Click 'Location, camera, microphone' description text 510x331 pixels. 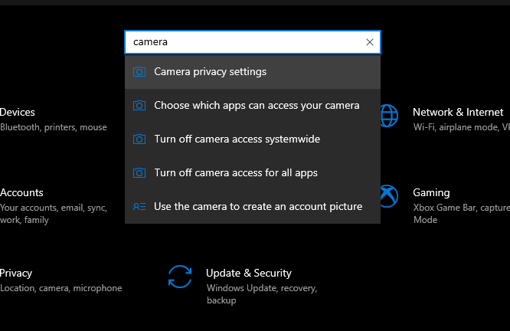coord(60,288)
